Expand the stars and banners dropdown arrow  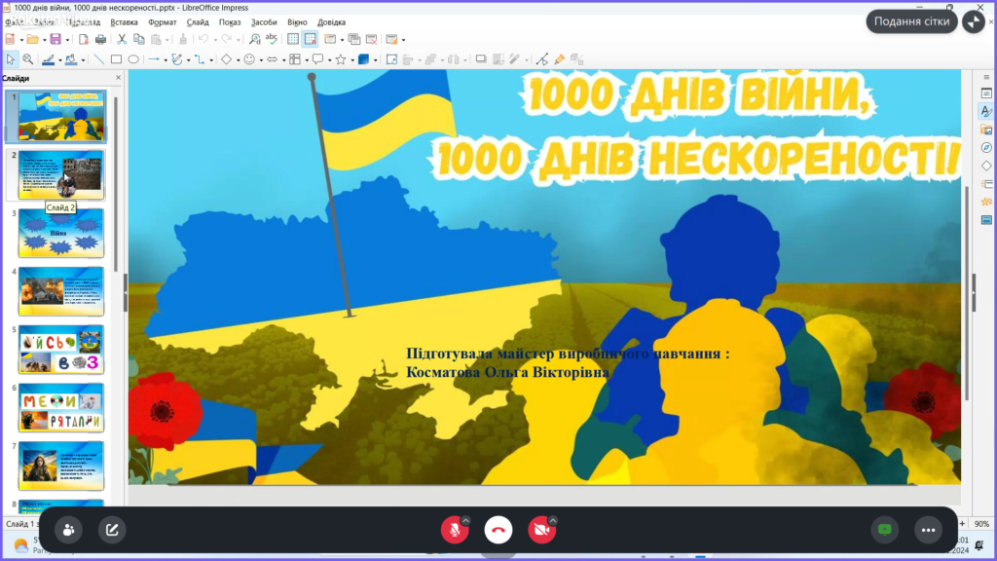tap(351, 59)
